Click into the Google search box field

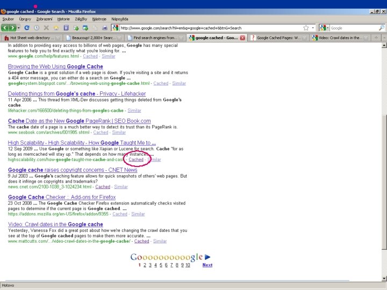(x=354, y=28)
